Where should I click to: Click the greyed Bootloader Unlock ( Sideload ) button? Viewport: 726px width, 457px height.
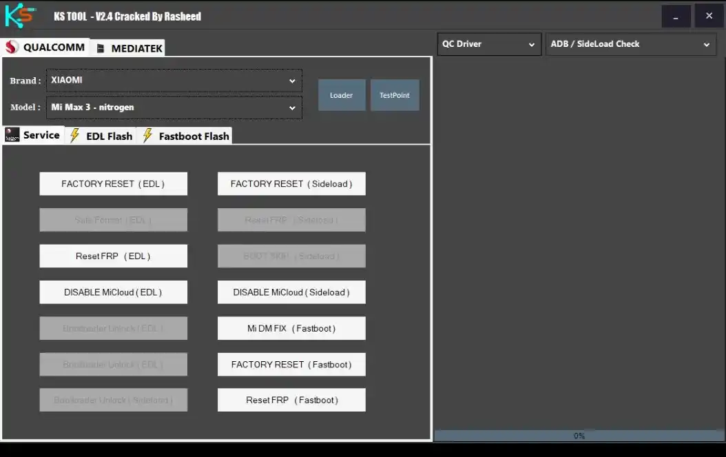(x=114, y=400)
